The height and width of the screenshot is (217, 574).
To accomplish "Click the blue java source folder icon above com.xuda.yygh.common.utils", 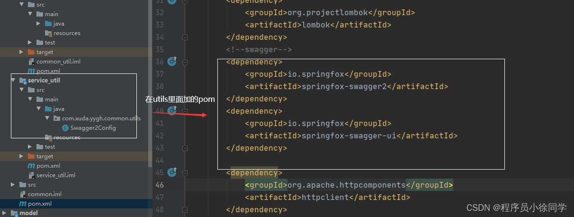I will point(48,109).
